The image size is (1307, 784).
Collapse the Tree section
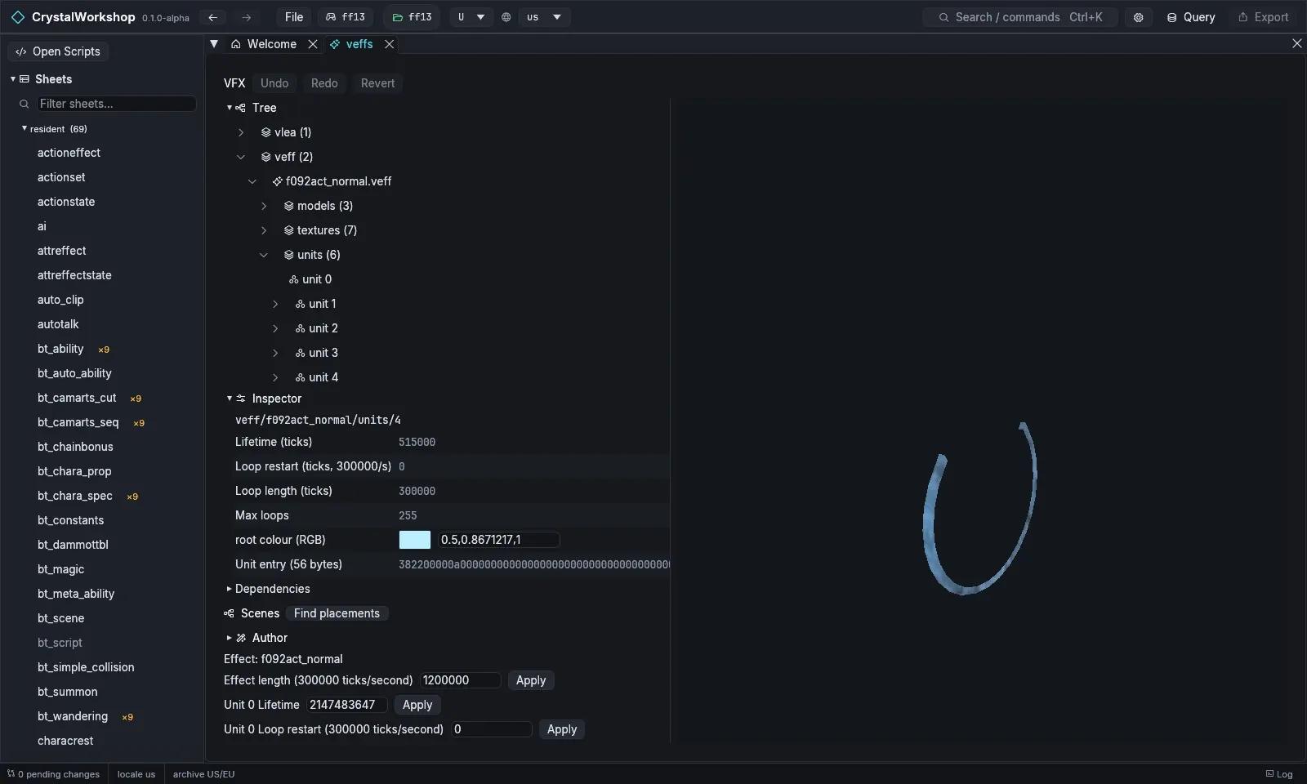(230, 108)
